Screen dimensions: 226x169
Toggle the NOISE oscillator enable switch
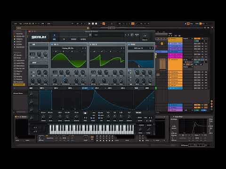pos(31,62)
